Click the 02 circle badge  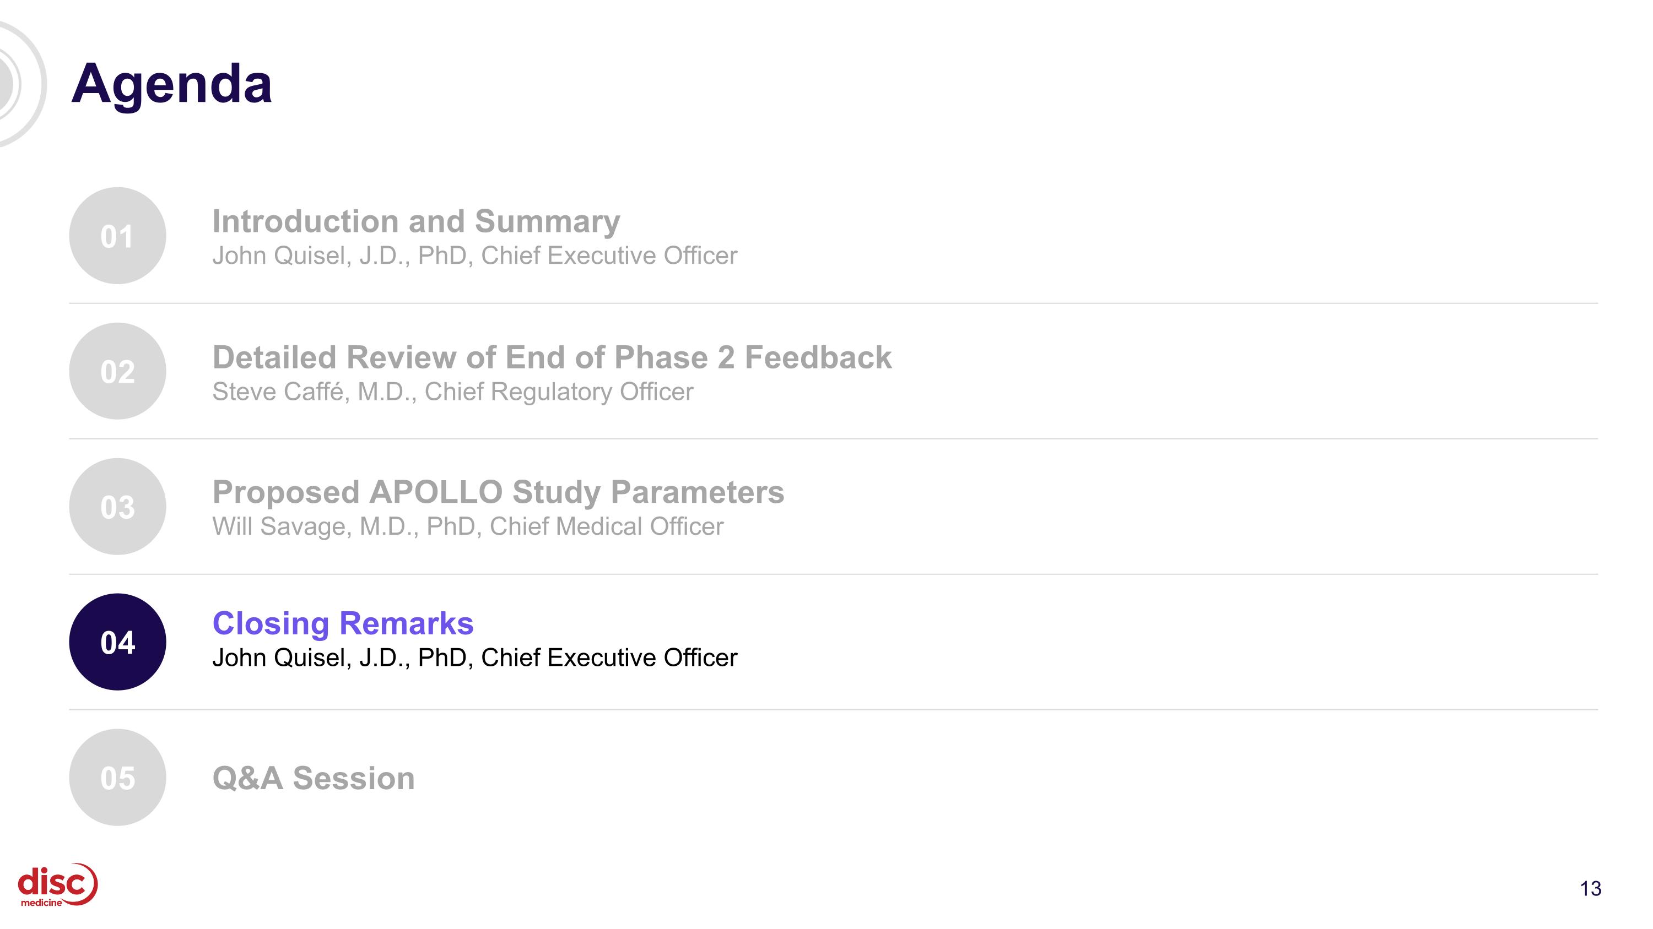click(117, 371)
